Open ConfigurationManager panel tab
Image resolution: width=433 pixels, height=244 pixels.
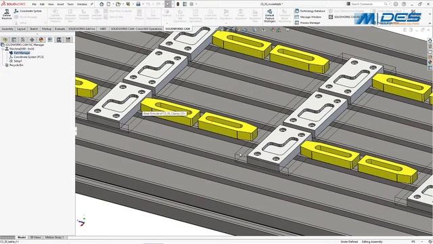[23, 40]
